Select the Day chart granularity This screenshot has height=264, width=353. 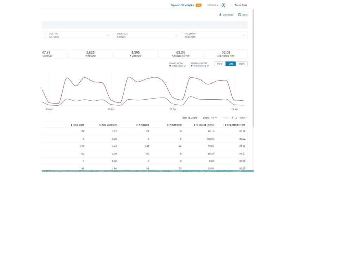click(x=231, y=64)
